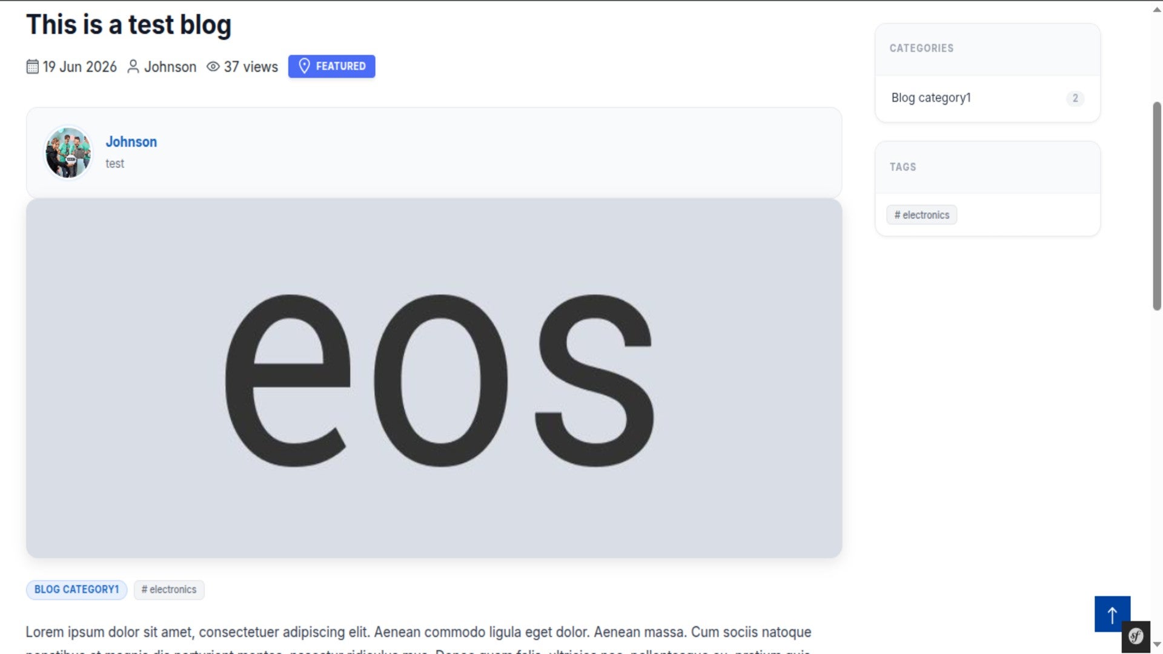The width and height of the screenshot is (1163, 654).
Task: Click the calendar icon beside 19 Jun 2026
Action: pos(33,67)
